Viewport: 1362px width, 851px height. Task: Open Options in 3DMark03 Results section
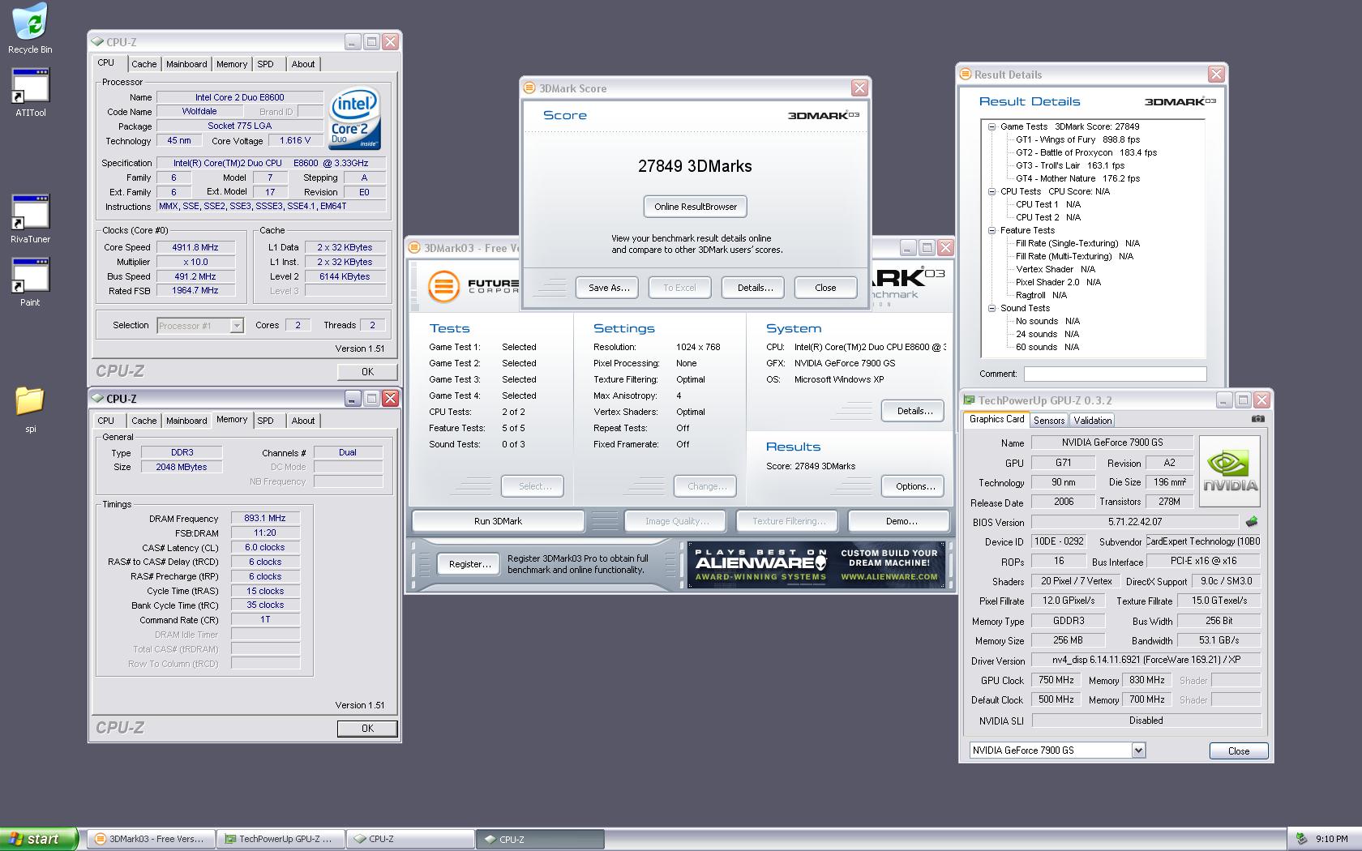[914, 486]
